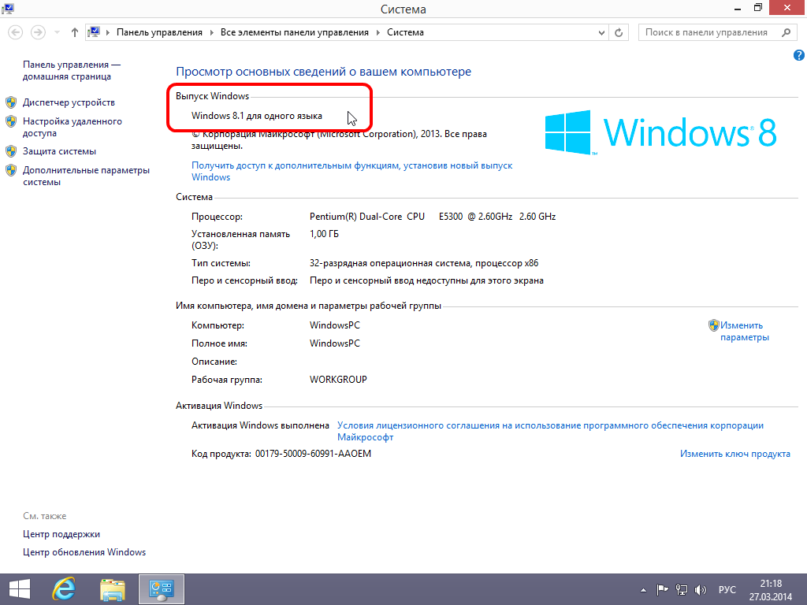Open help with the blue question icon
The image size is (807, 605).
pyautogui.click(x=799, y=55)
